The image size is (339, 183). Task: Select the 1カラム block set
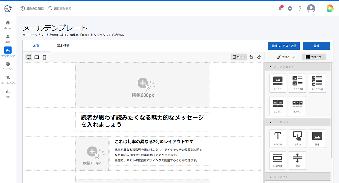[x=278, y=83]
